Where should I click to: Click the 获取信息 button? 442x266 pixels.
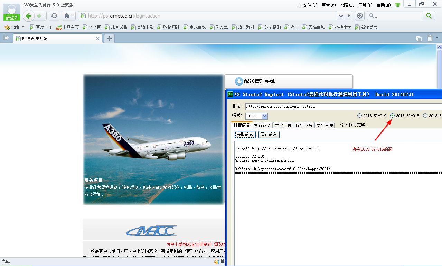point(245,135)
